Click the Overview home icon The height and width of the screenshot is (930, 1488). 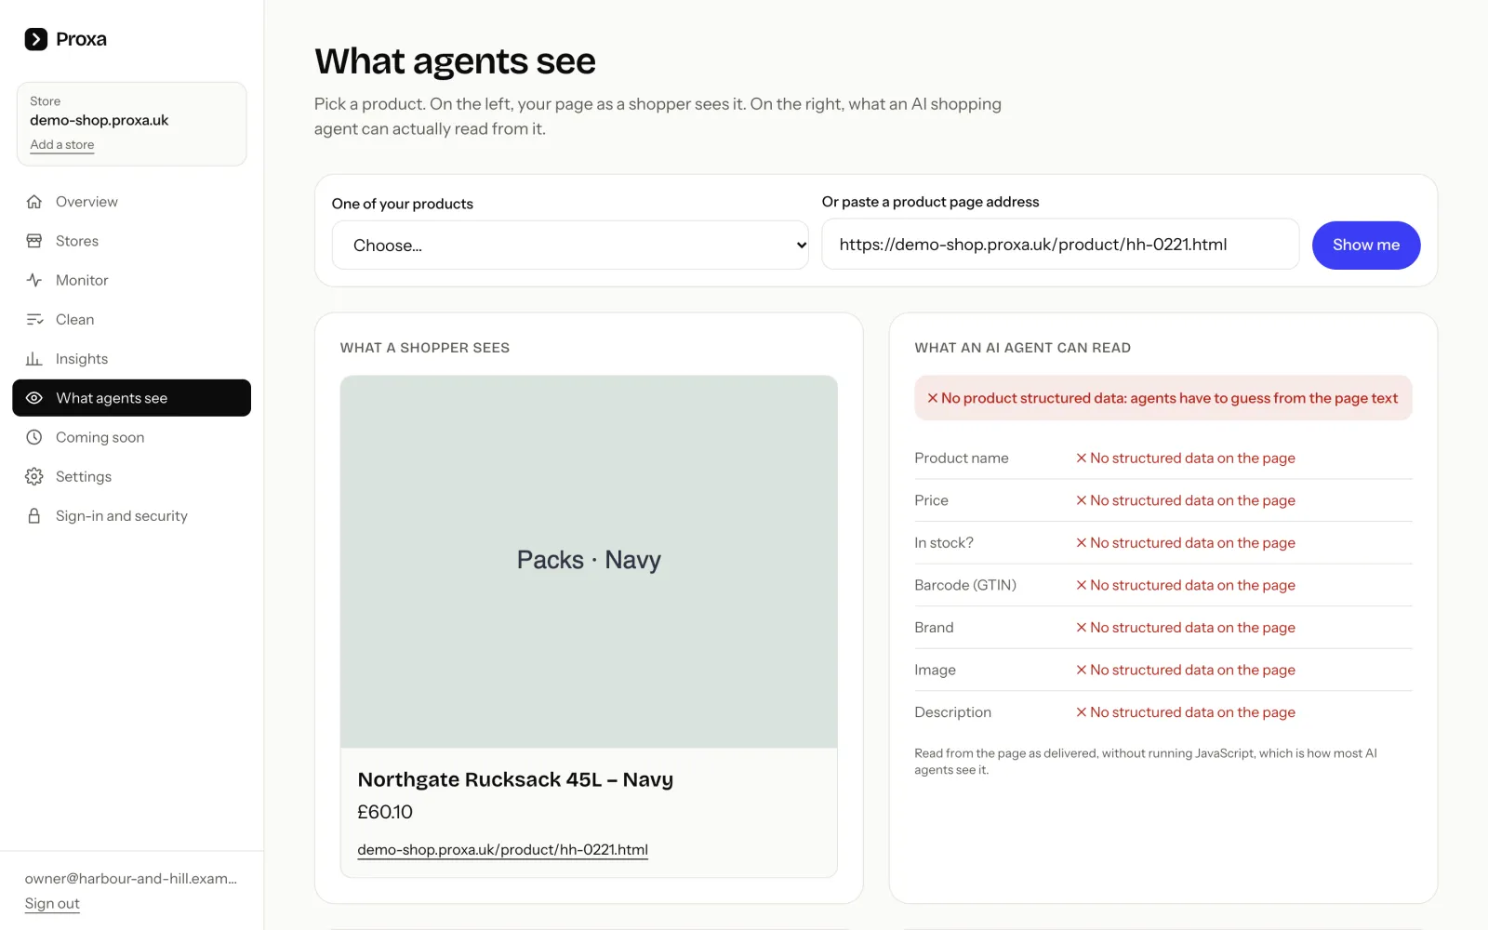pyautogui.click(x=34, y=202)
